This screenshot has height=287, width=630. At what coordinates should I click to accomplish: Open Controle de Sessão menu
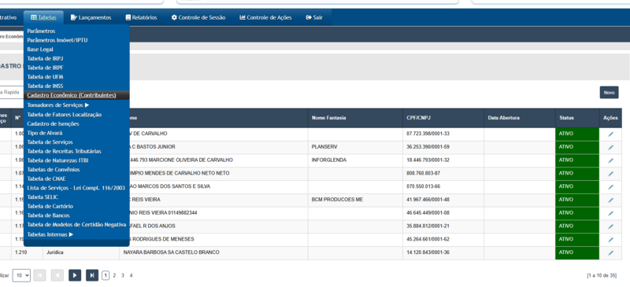(198, 17)
